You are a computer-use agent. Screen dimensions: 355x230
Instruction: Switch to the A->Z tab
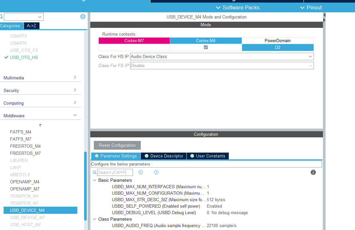coord(31,26)
